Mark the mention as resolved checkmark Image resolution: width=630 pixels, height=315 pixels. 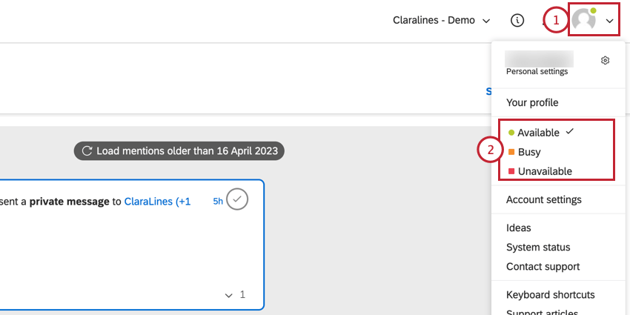point(237,199)
